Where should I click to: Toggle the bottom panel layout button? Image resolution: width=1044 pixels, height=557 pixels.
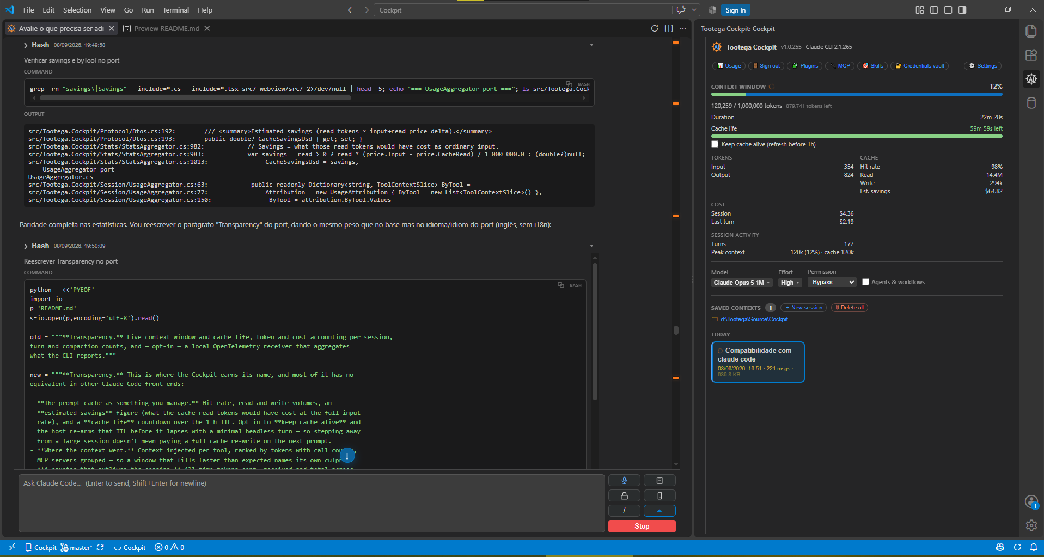(948, 10)
